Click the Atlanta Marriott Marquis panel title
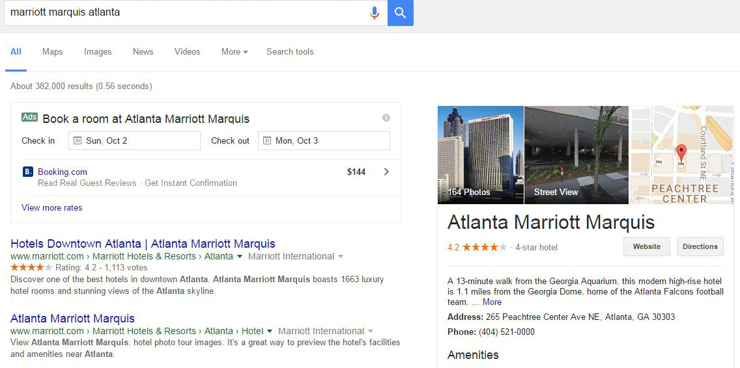 click(551, 222)
